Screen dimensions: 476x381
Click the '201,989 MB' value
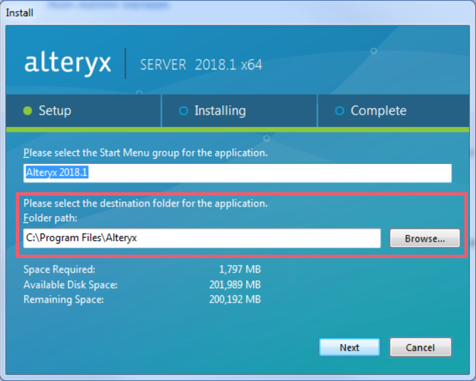pos(235,285)
